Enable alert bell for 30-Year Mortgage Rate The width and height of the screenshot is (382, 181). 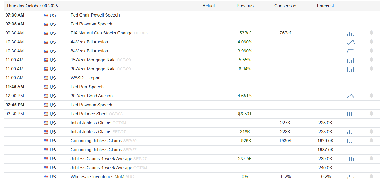pyautogui.click(x=371, y=69)
